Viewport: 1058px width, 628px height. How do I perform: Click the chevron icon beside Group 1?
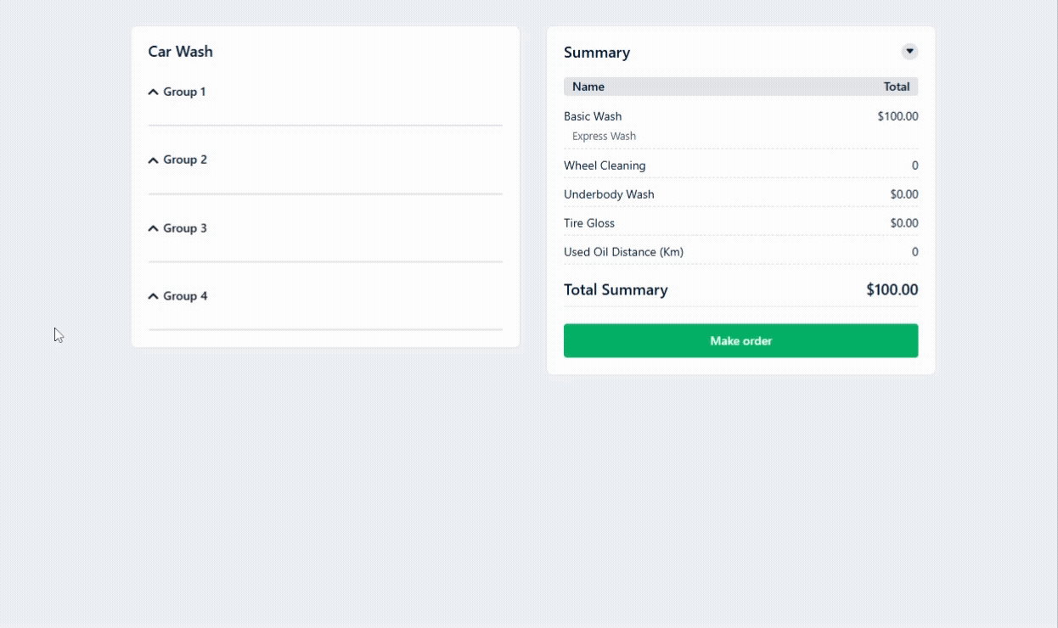pos(154,92)
